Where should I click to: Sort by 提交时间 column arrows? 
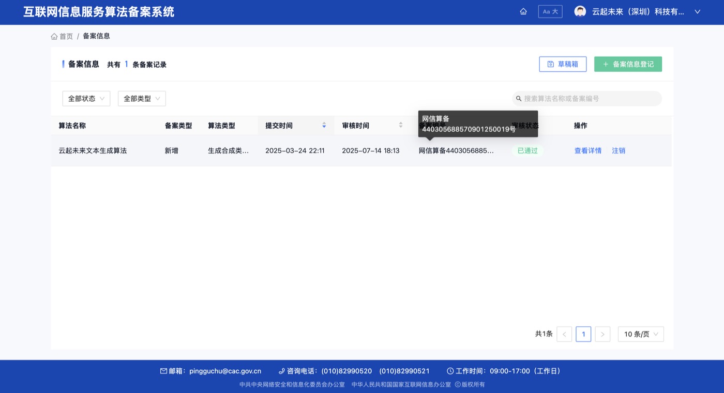tap(324, 125)
